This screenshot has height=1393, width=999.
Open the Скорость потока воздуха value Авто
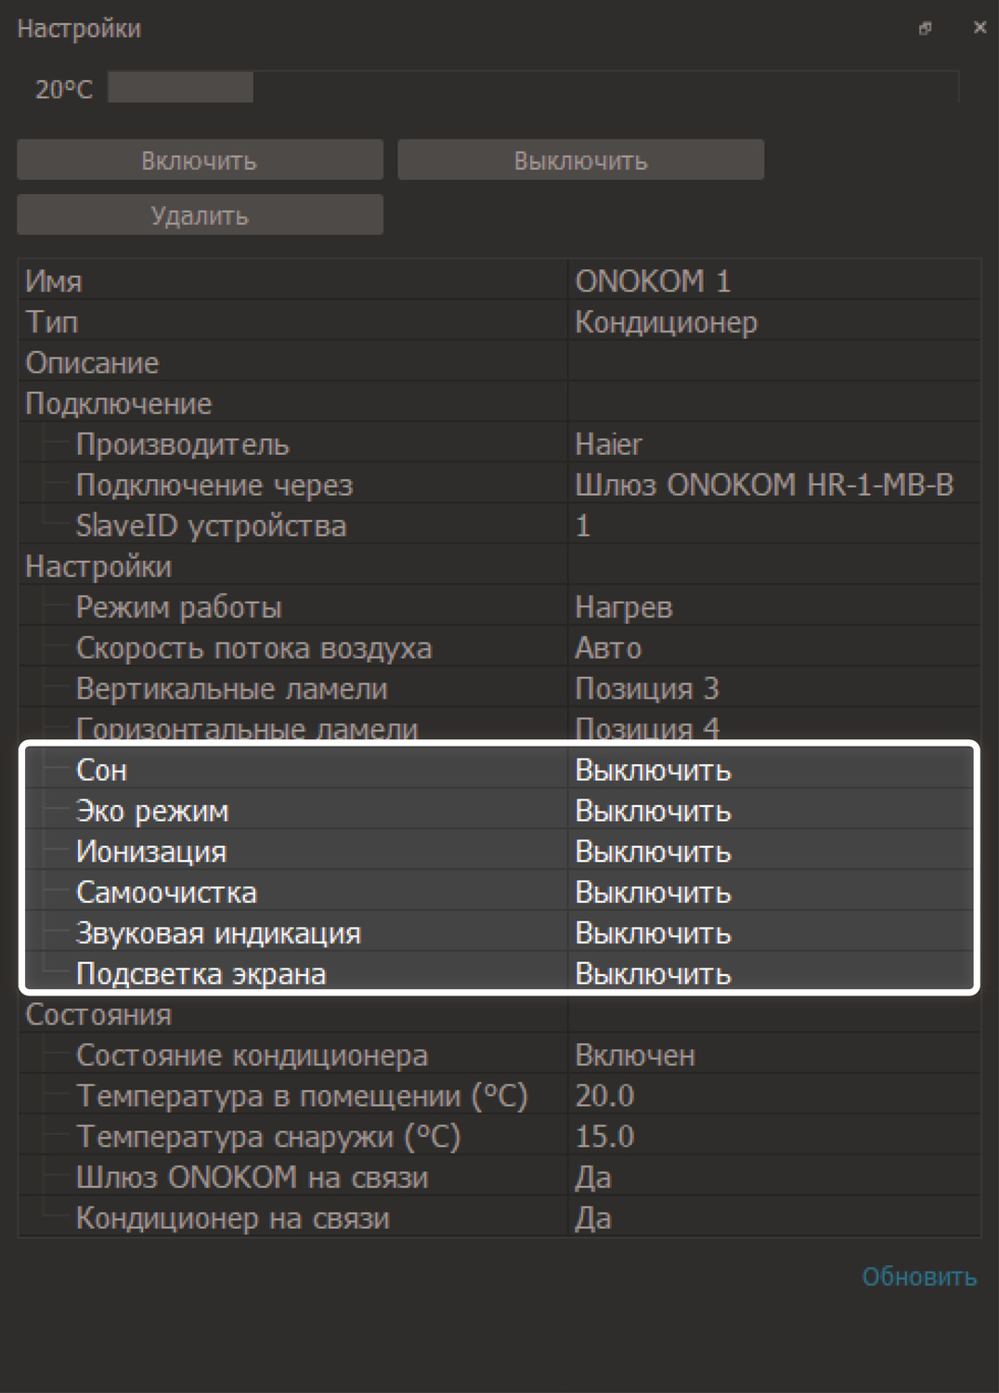click(x=772, y=648)
